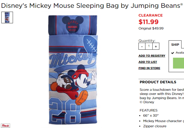Decrease quantity with the minus button
This screenshot has height=128, width=184.
142,46
